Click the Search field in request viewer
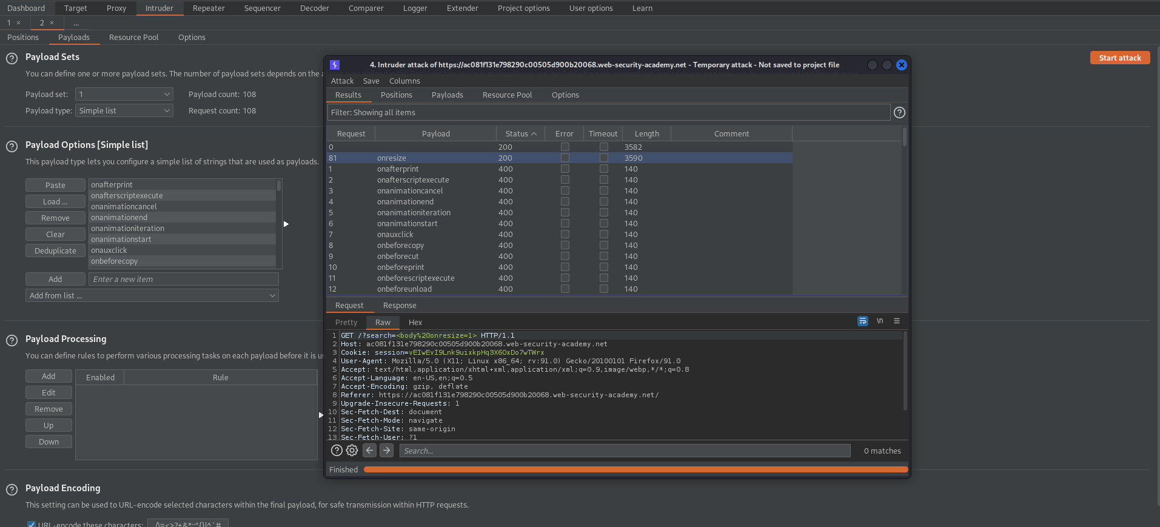The image size is (1160, 527). point(625,451)
